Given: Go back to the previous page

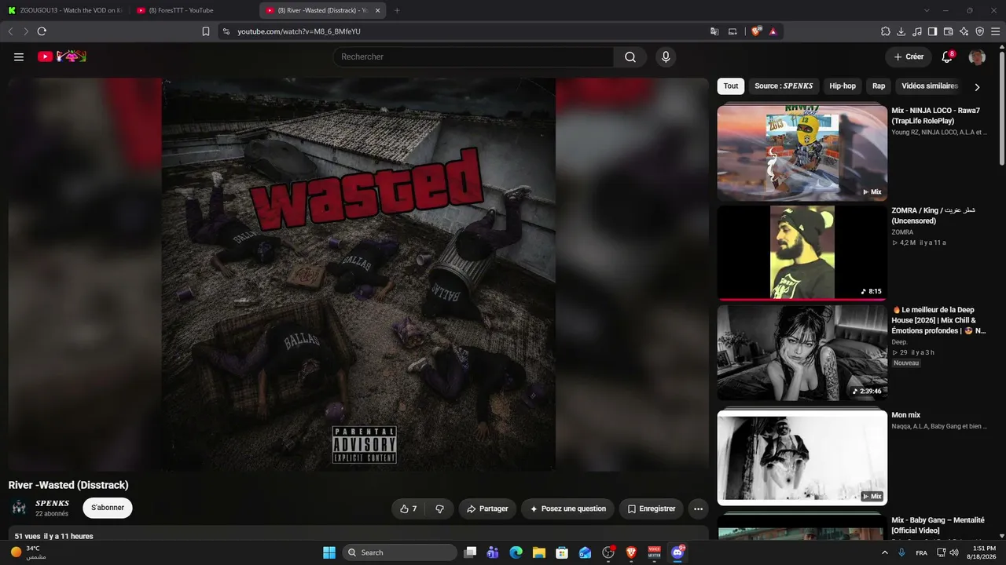Looking at the screenshot, I should pyautogui.click(x=10, y=31).
